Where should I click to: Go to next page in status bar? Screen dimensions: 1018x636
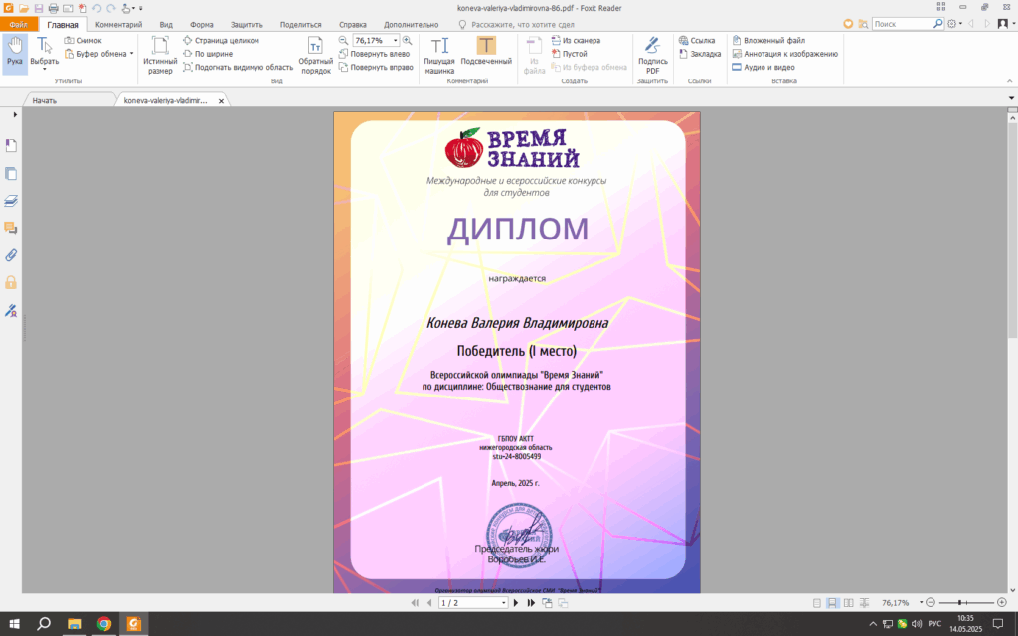(x=516, y=603)
